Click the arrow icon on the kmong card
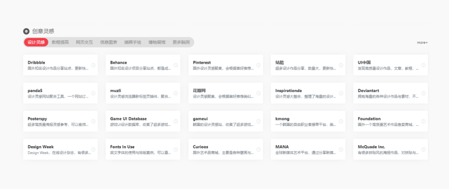This screenshot has height=189, width=449. [x=341, y=121]
